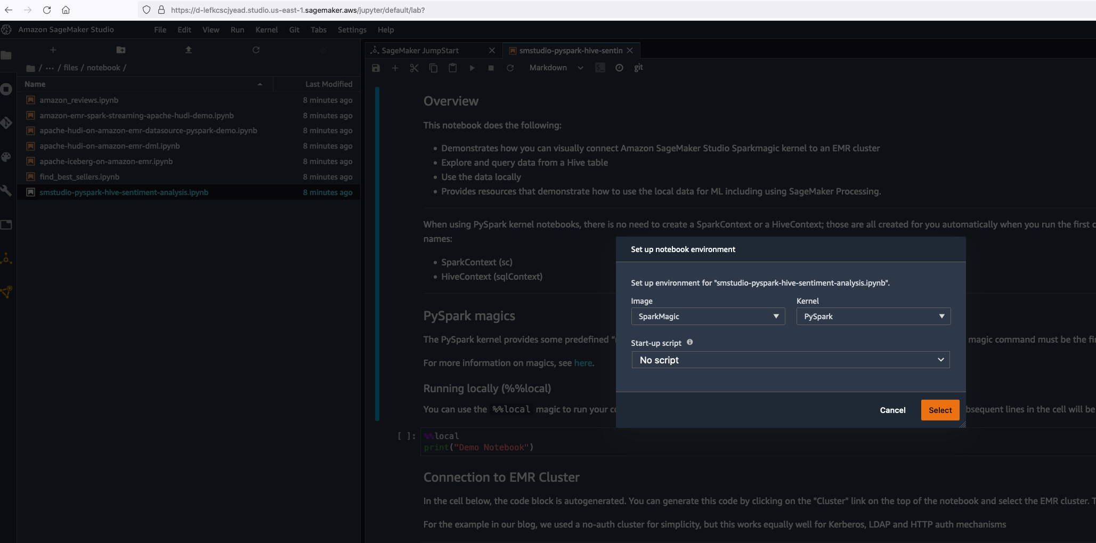Select apache-hudi-on-amazon-emr-dml.ipynb file
The height and width of the screenshot is (543, 1096).
189,146
